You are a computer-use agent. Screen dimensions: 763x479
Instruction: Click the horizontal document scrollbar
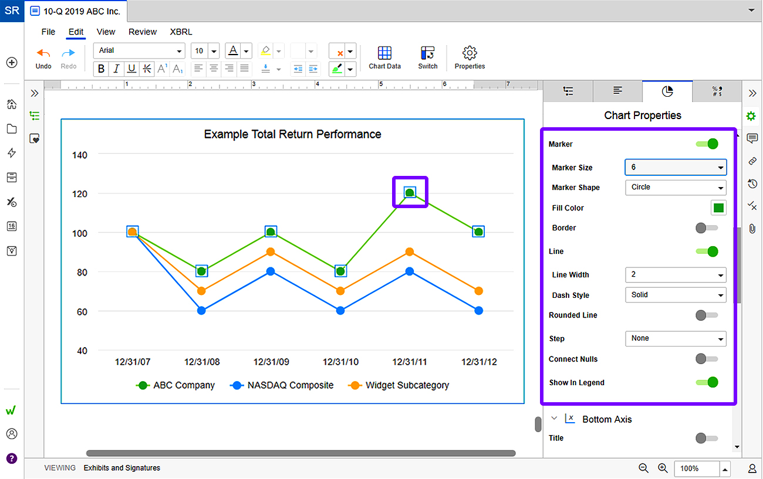coord(301,453)
